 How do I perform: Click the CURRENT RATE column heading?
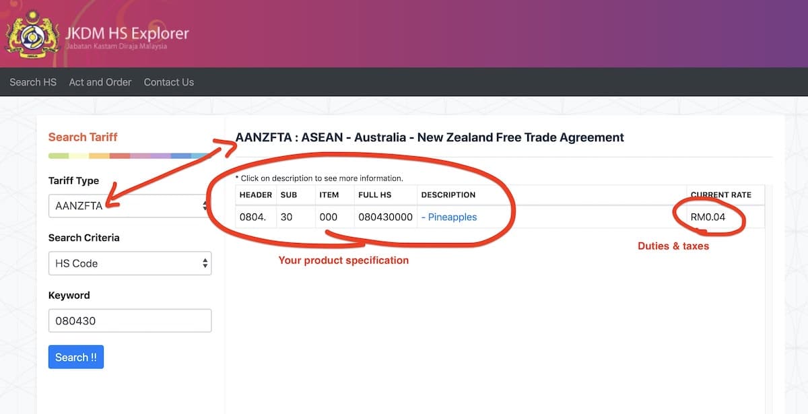722,195
